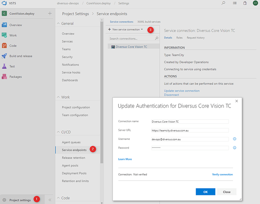Open Retention and limits settings
The image size is (260, 204).
tap(75, 181)
